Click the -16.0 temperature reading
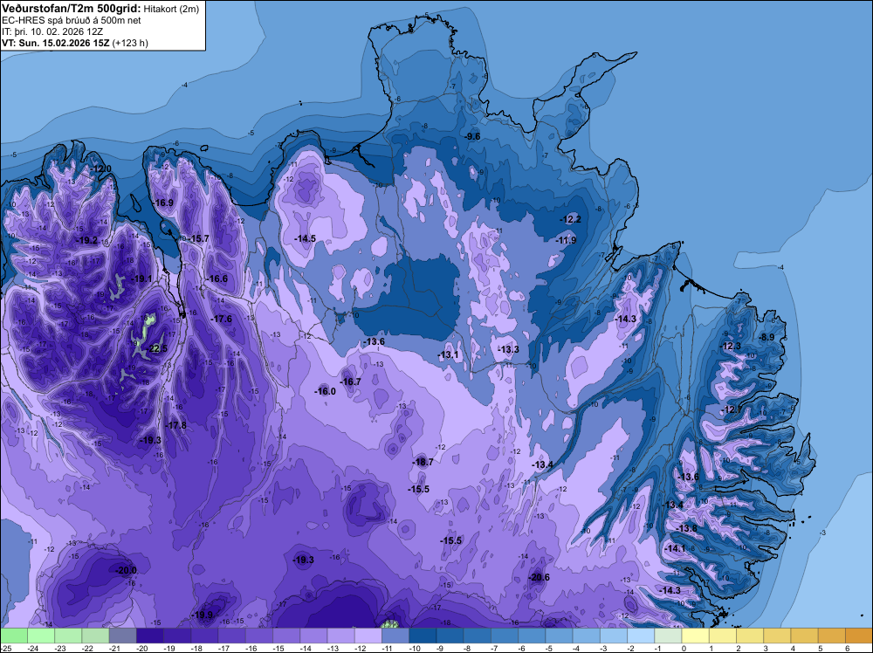This screenshot has height=653, width=873. pos(325,391)
